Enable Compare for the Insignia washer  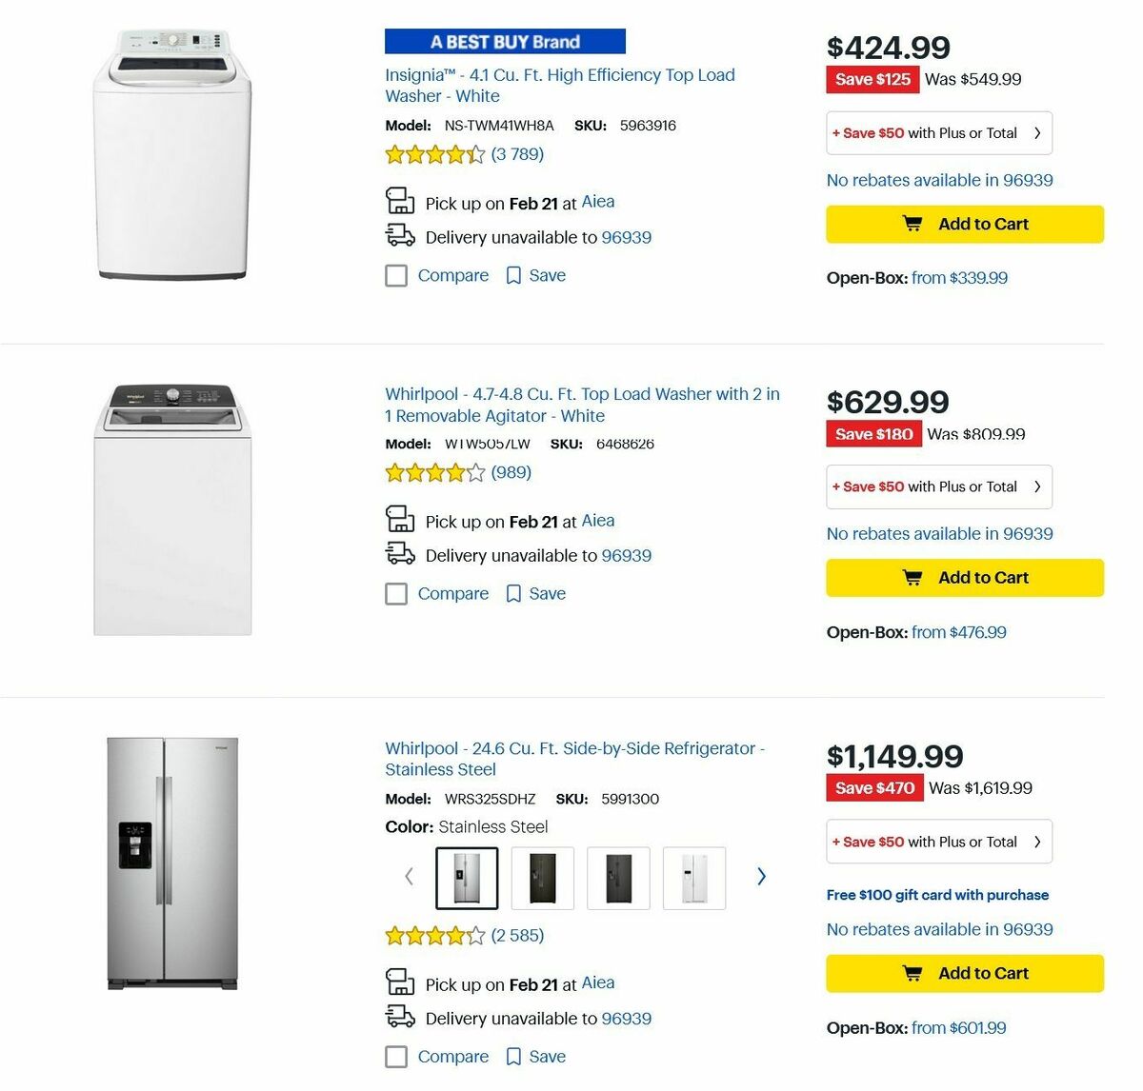[396, 275]
